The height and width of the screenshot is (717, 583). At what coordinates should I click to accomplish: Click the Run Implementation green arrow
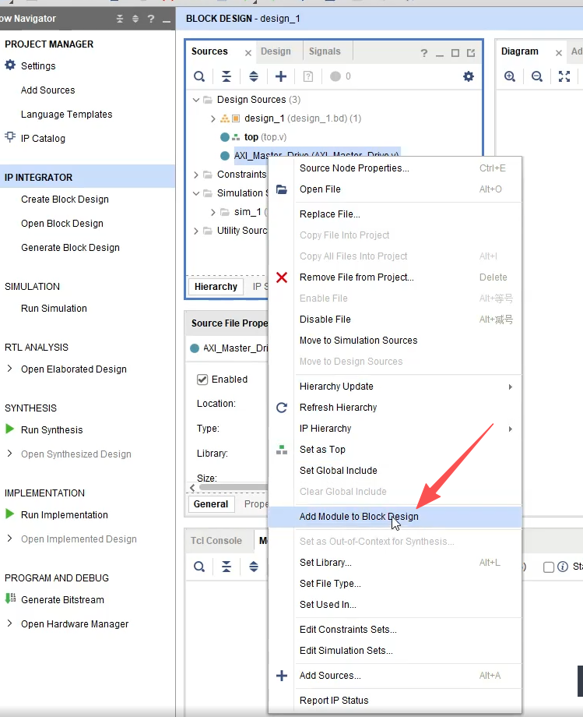point(9,514)
